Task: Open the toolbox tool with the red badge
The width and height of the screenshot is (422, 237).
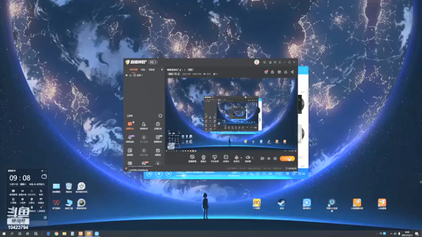Action: (x=144, y=163)
